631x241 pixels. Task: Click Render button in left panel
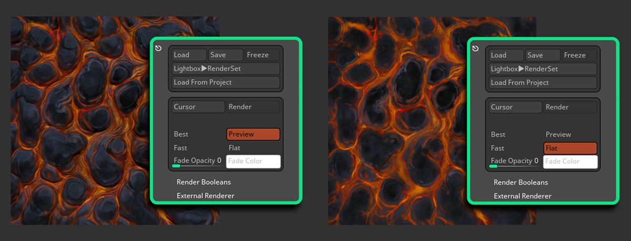pos(253,107)
